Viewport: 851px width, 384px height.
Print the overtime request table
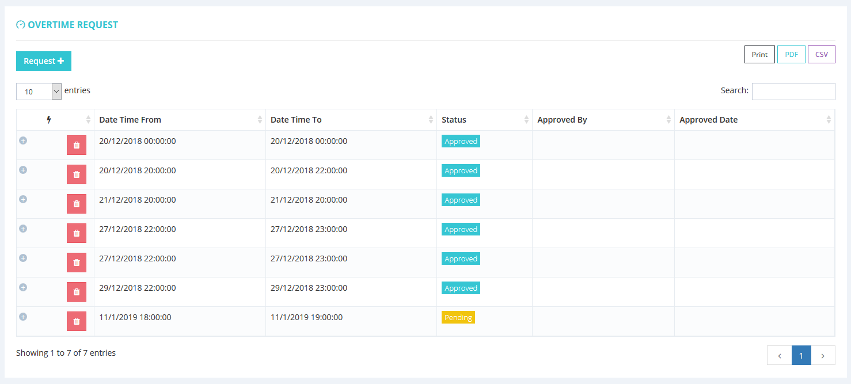(759, 55)
